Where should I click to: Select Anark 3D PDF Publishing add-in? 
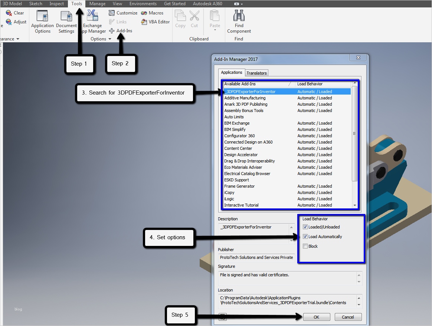point(287,104)
